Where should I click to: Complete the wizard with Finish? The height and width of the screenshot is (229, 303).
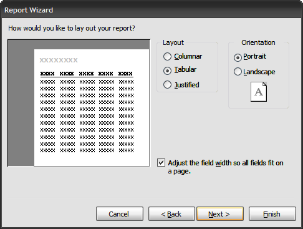[272, 213]
